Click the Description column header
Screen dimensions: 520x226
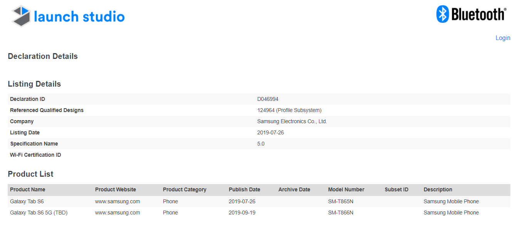pos(438,189)
